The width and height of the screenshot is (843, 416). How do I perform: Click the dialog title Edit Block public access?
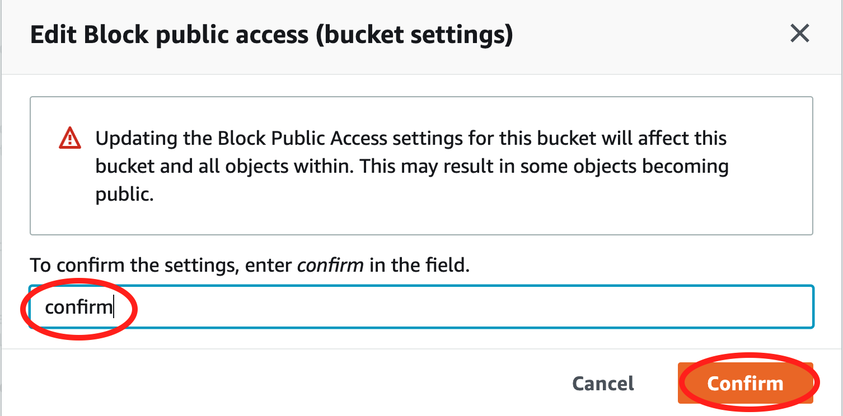[x=169, y=35]
